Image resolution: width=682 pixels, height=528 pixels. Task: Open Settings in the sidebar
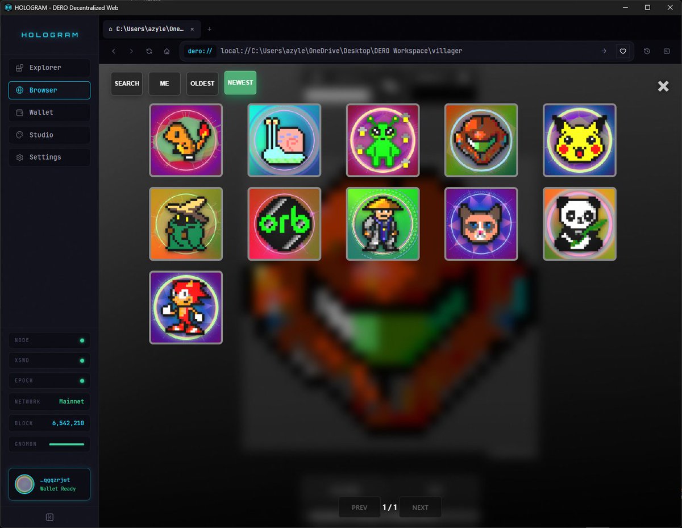49,157
